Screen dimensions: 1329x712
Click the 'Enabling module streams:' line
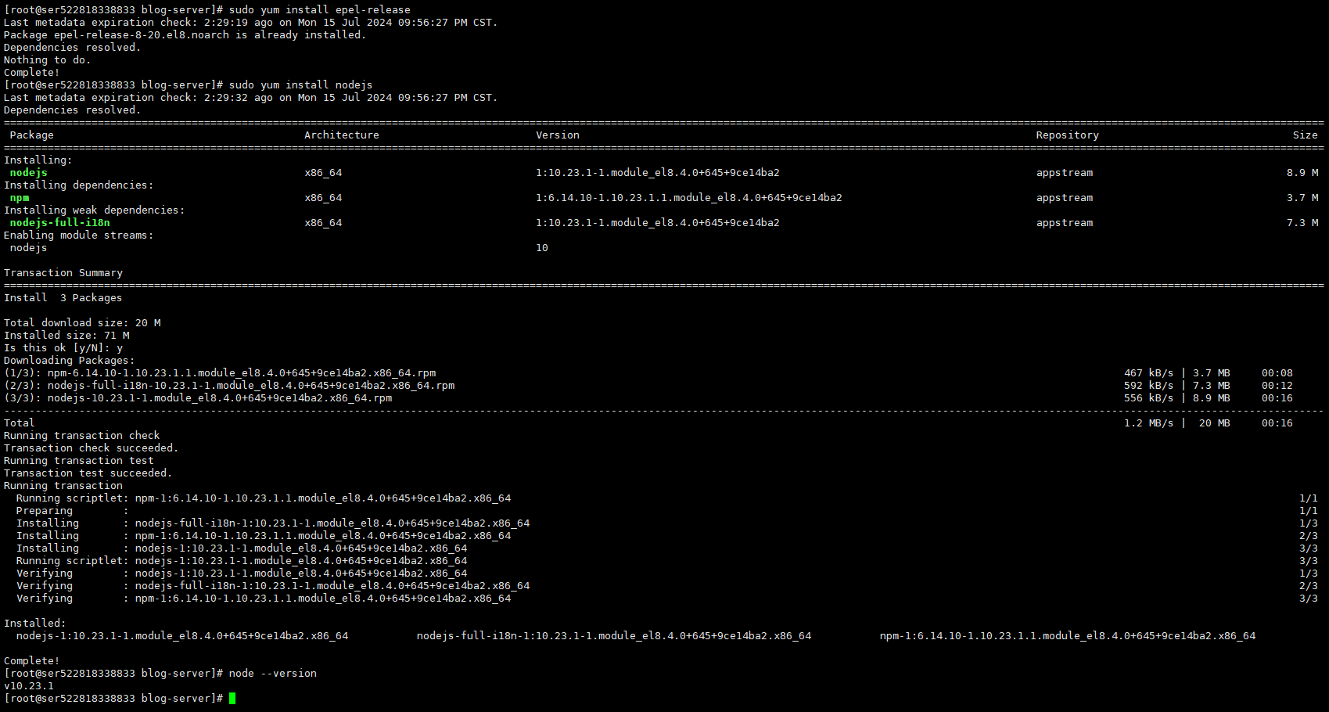[79, 236]
